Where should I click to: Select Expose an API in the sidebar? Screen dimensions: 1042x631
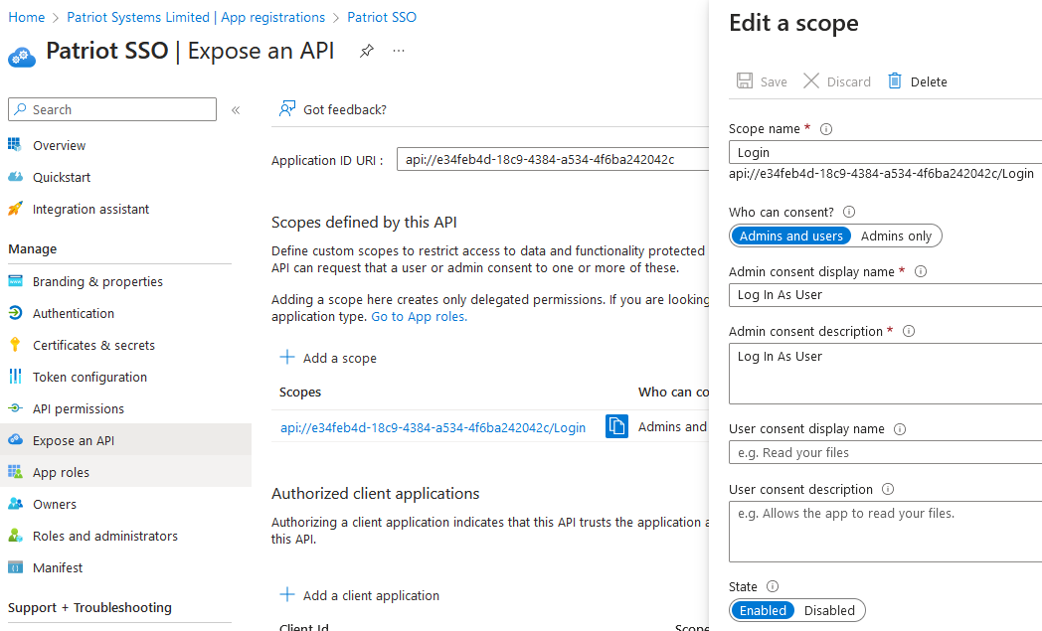125,440
